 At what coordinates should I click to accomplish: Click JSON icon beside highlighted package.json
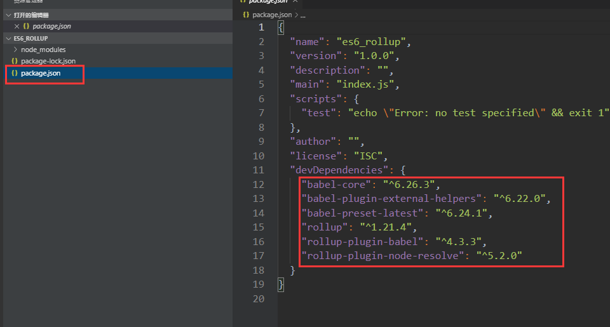[15, 73]
